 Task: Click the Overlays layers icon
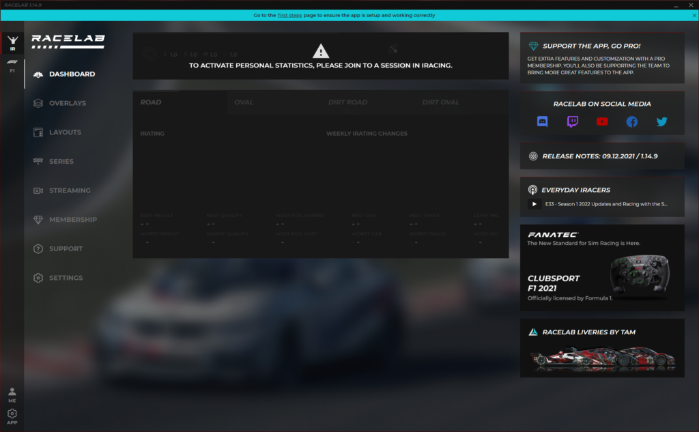point(38,104)
